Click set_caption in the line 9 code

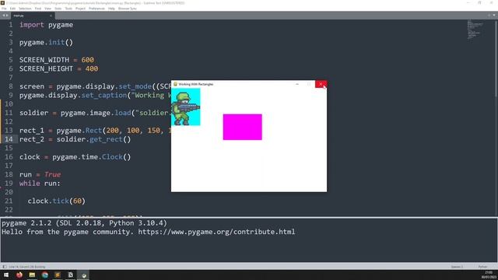tap(103, 95)
